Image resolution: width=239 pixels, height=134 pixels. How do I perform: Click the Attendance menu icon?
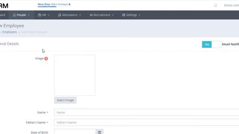click(59, 15)
